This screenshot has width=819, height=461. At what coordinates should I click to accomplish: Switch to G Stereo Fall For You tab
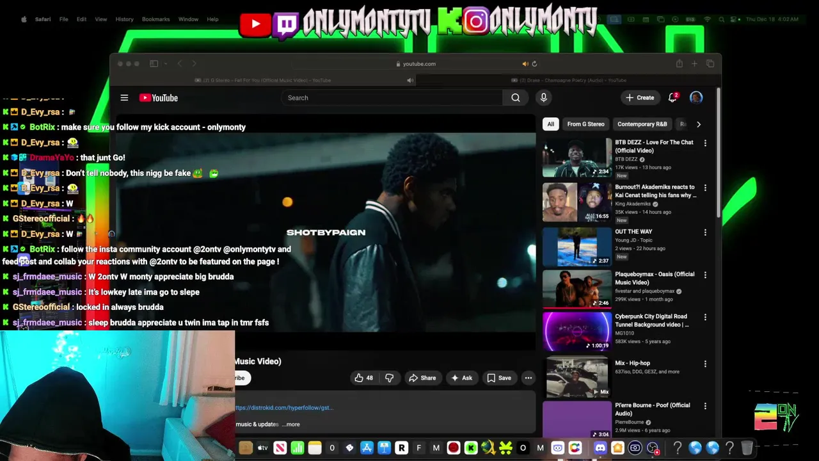(x=262, y=80)
